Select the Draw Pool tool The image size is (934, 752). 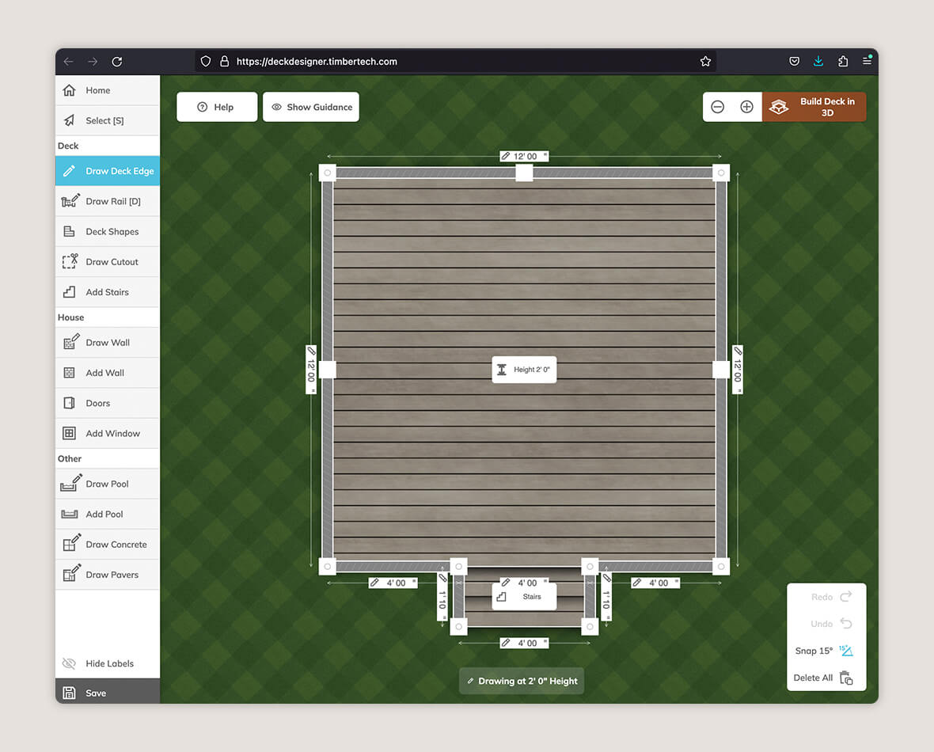106,483
